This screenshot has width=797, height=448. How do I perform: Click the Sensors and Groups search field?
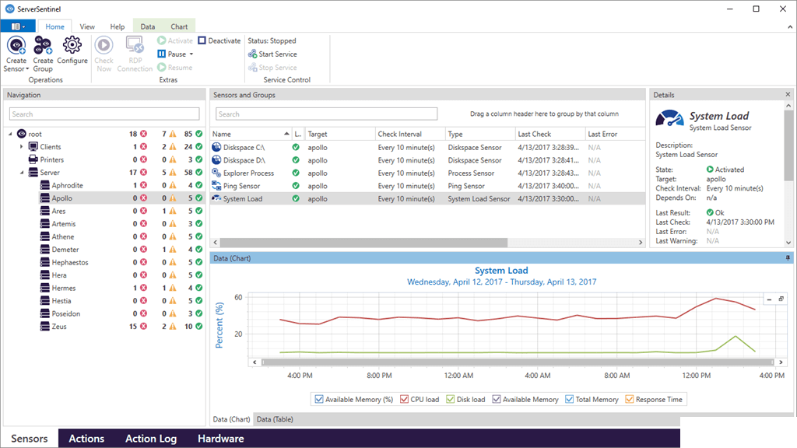pos(326,114)
